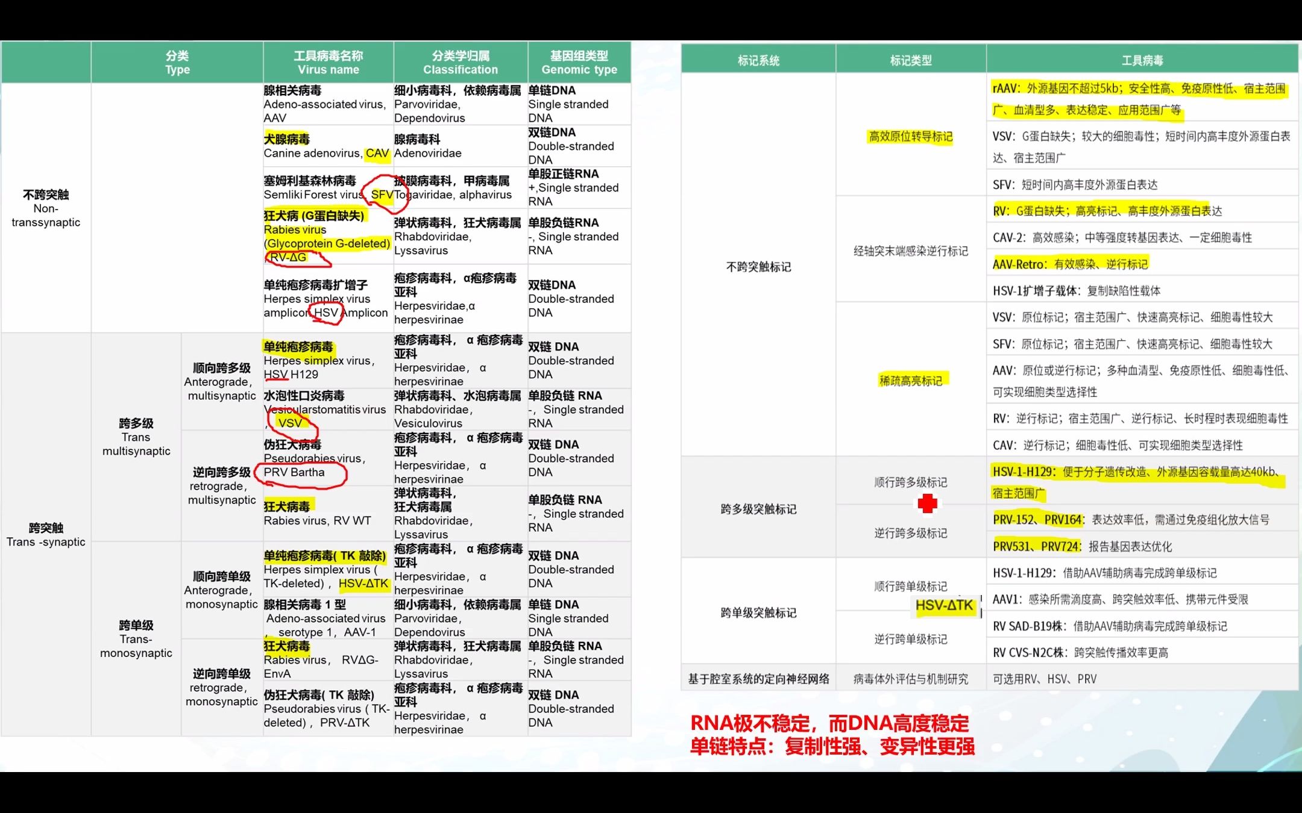Click highlighted 'PRV531、PRV724' text

pos(1037,546)
